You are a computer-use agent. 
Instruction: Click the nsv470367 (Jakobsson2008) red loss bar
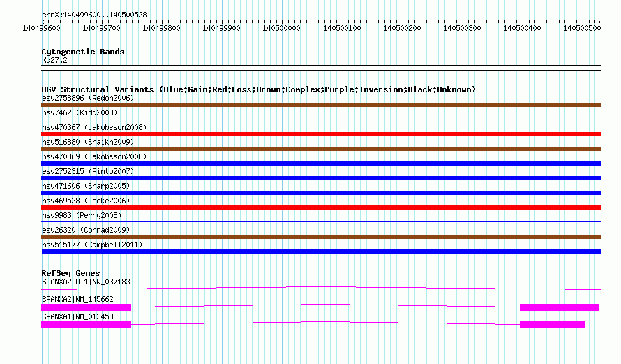[321, 134]
